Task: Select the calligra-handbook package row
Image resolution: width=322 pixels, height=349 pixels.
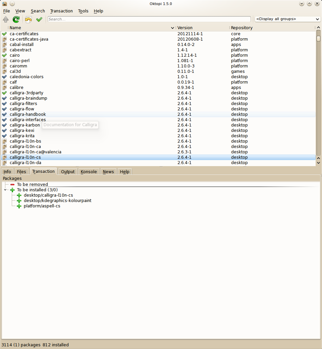Action: pyautogui.click(x=158, y=114)
